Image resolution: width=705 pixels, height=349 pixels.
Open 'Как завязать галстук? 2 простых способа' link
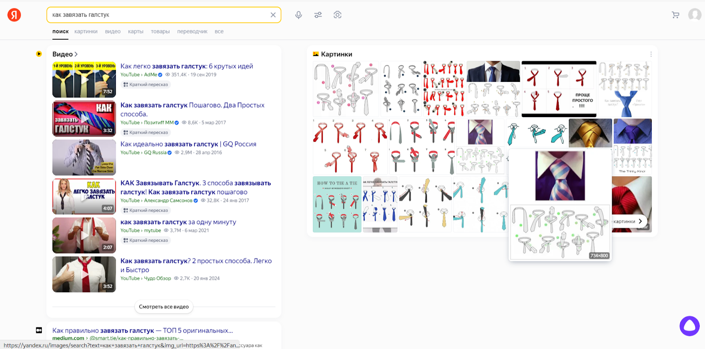coord(196,265)
